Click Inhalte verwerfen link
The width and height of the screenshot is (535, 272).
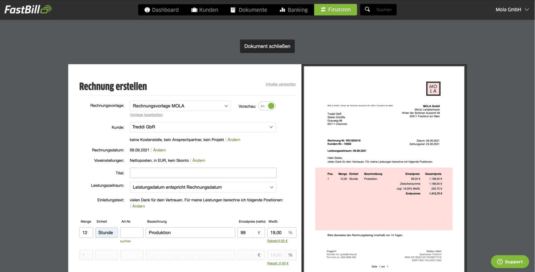tap(281, 84)
